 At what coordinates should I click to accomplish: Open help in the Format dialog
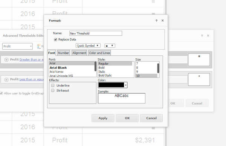[x=156, y=21]
